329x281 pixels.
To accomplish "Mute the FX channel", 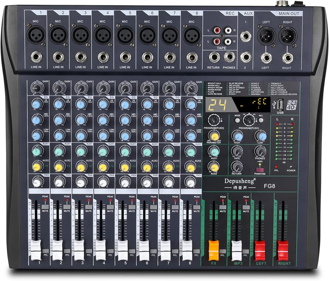I will pyautogui.click(x=223, y=207).
